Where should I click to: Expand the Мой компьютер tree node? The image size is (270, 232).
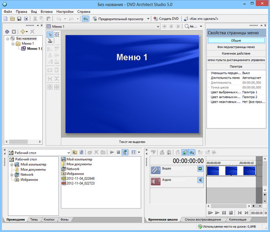pos(12,164)
